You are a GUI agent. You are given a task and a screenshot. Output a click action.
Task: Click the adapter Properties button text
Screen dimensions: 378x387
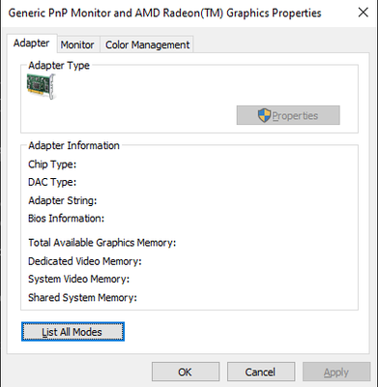pyautogui.click(x=295, y=115)
